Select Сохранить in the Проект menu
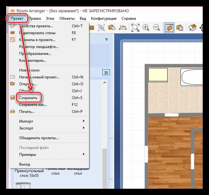Screen dimensions: 209x195 click(x=29, y=98)
